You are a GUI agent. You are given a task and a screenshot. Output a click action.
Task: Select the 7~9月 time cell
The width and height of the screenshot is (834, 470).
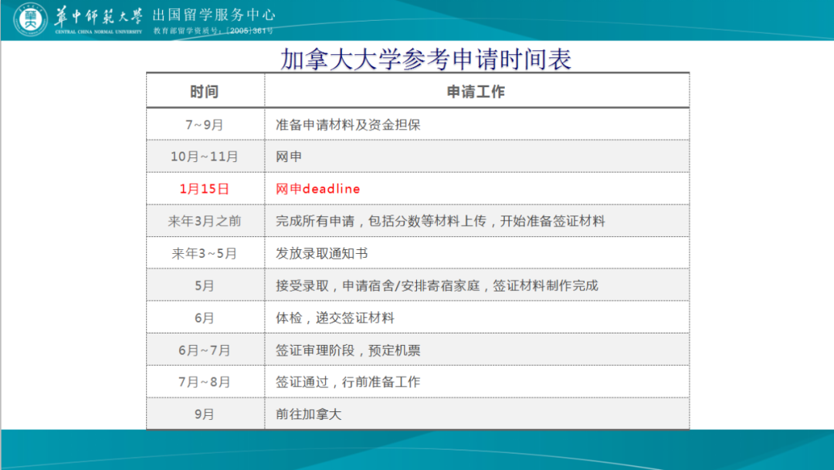click(x=205, y=124)
